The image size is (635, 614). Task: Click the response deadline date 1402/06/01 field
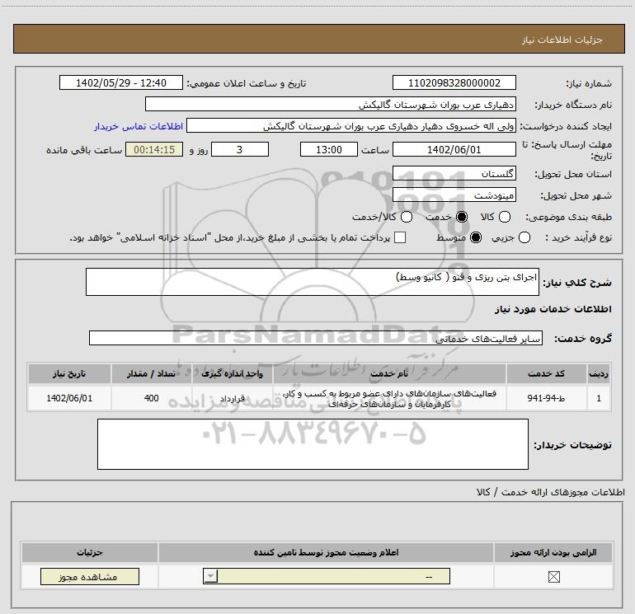454,149
